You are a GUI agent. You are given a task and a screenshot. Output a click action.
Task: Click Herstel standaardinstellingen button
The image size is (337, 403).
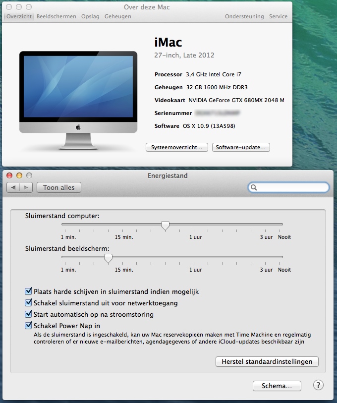pos(267,362)
